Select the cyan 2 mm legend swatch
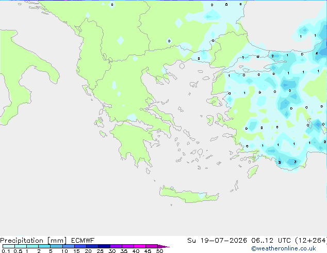 44,246
